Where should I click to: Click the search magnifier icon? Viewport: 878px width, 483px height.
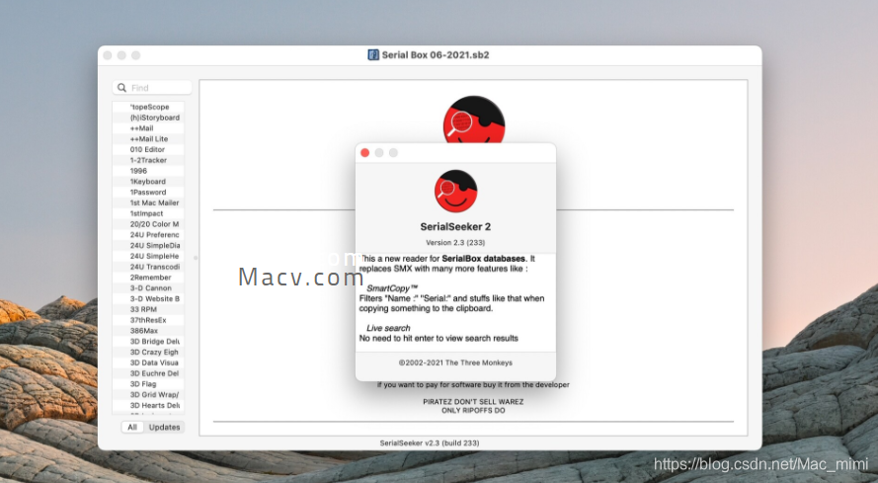121,87
